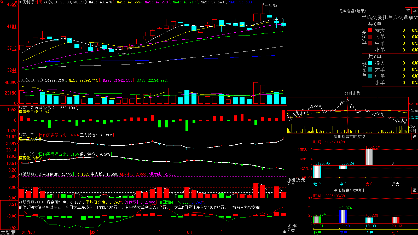Image resolution: width=418 pixels, height=235 pixels.
Task: Click the 365 volume value under 分时走势
Action: 412,126
